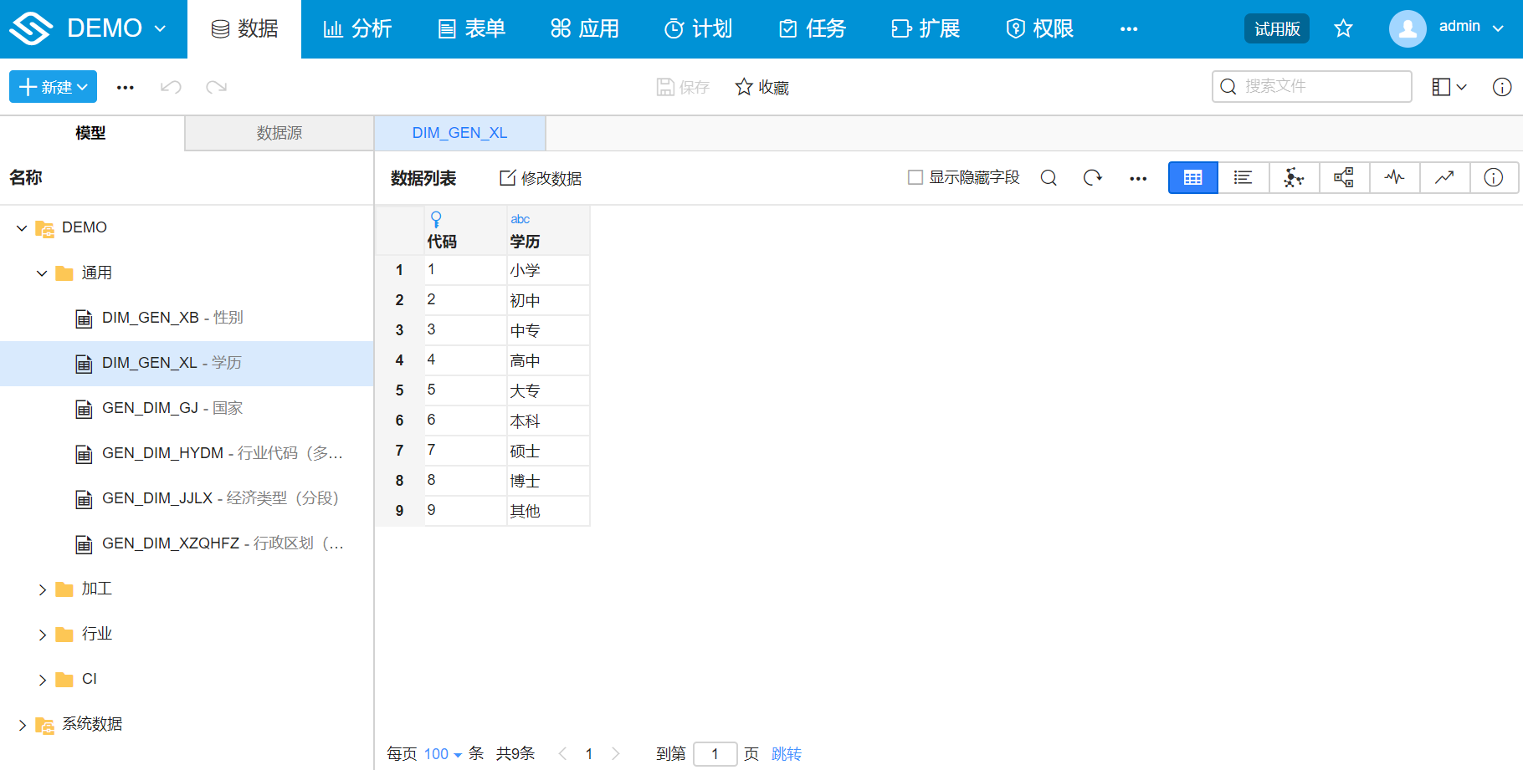The image size is (1523, 770).
Task: Collapse the 通用 folder in tree
Action: [x=41, y=273]
